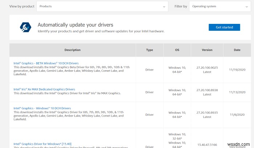This screenshot has height=148, width=254.
Task: Open the Products dropdown
Action: point(102,6)
